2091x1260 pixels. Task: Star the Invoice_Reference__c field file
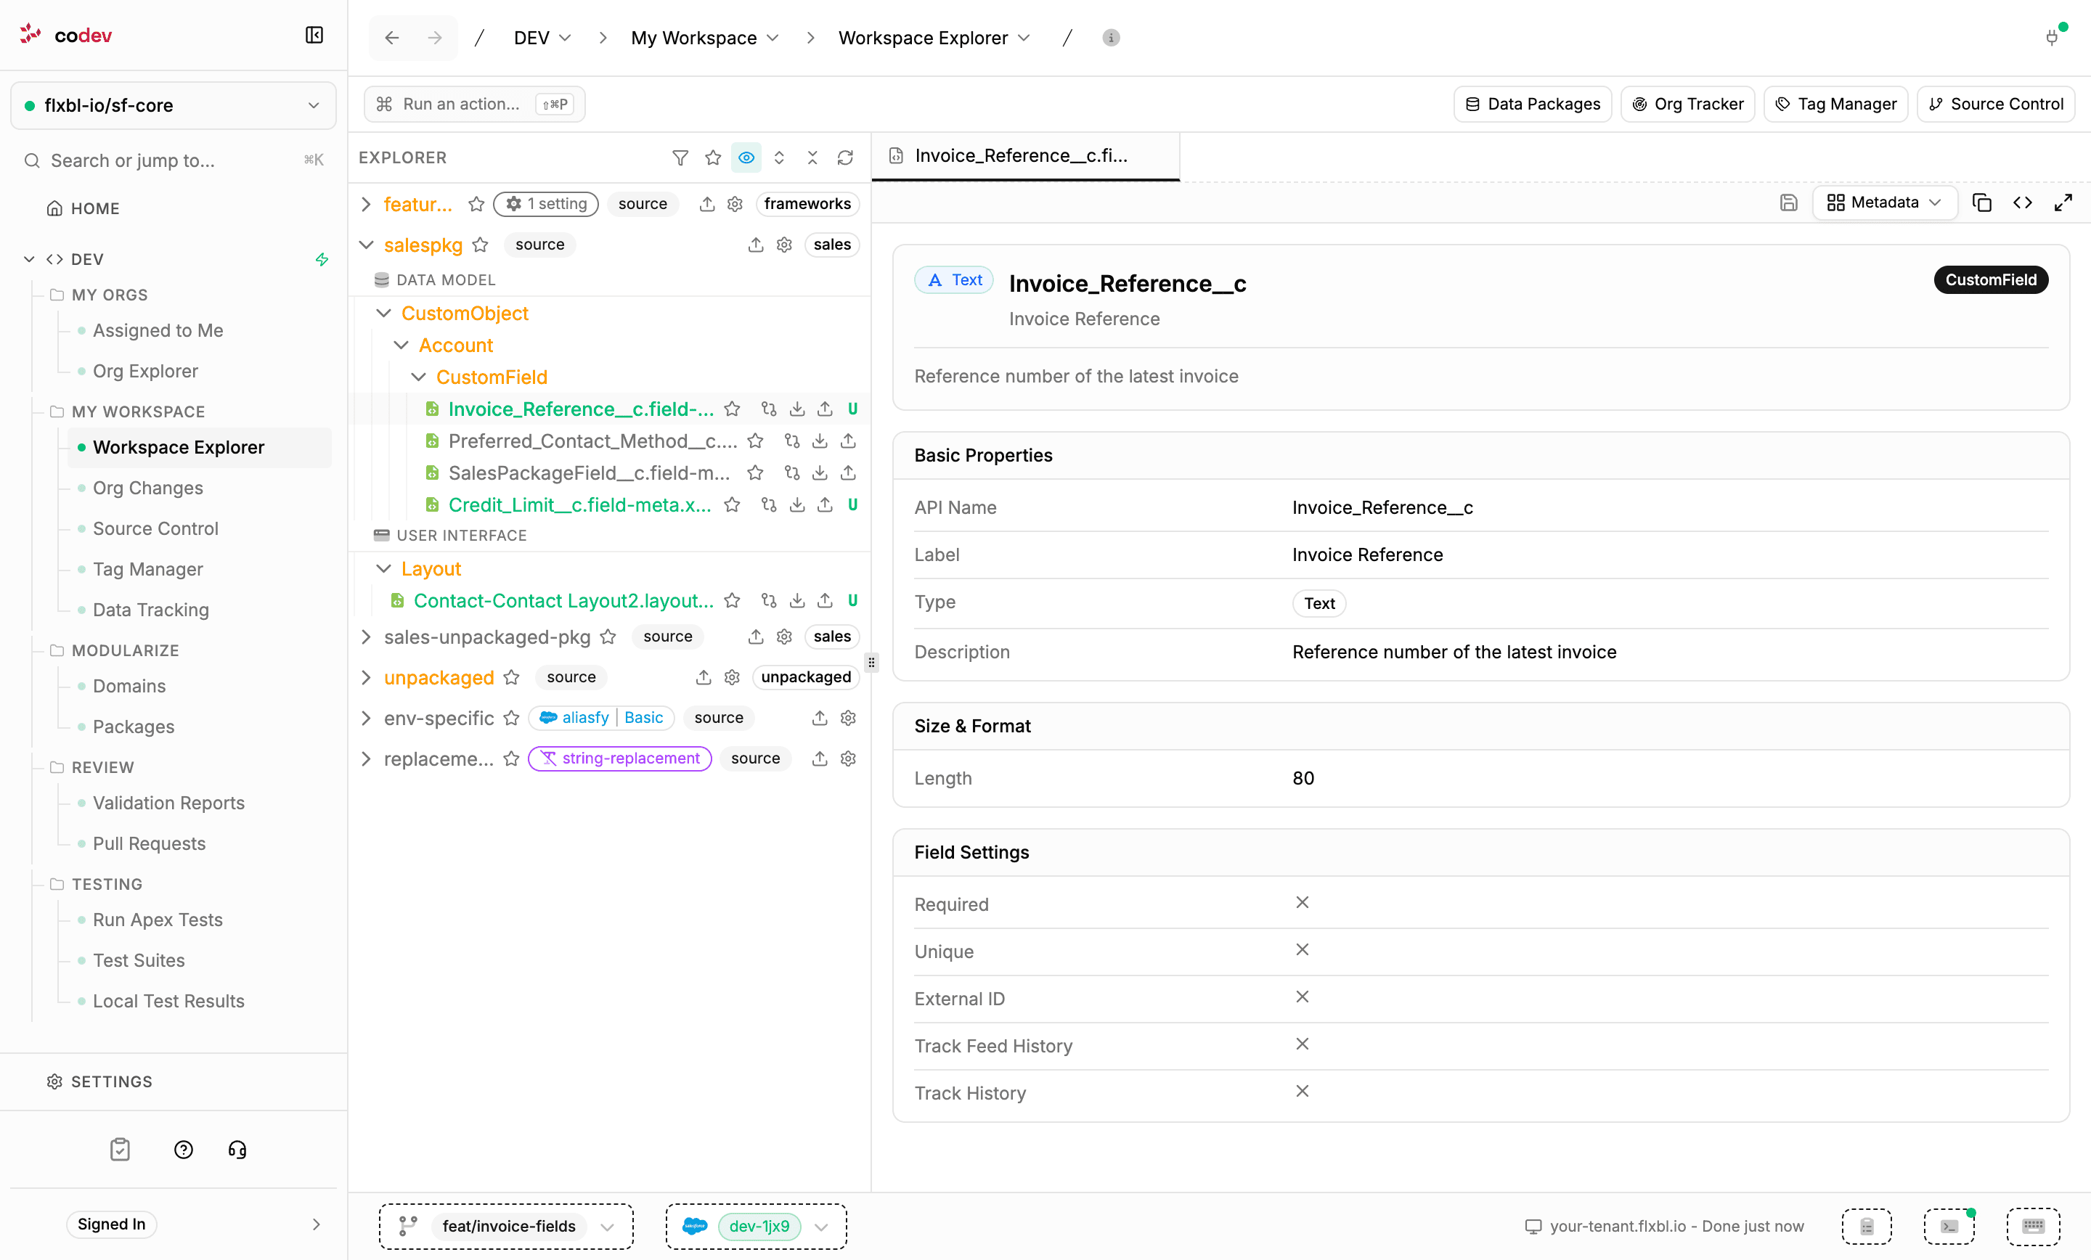pos(732,409)
